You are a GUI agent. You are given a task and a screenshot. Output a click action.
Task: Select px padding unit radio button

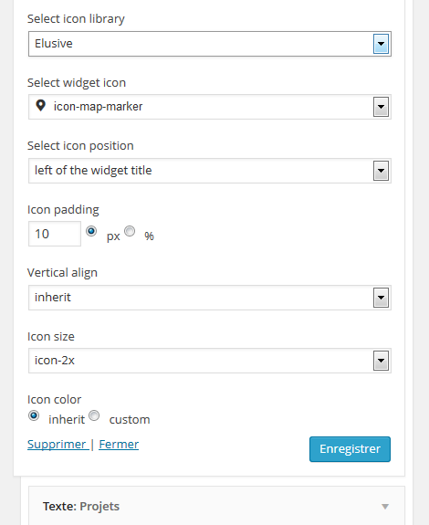(91, 231)
